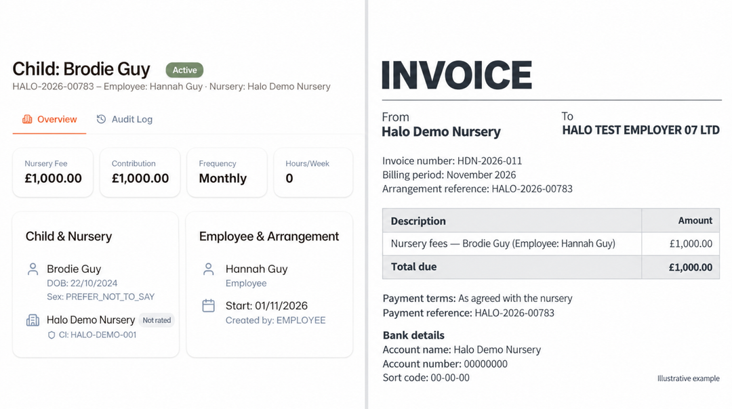This screenshot has height=409, width=732.
Task: Click the Payment reference: HALO-2026-00783 line
Action: 468,313
